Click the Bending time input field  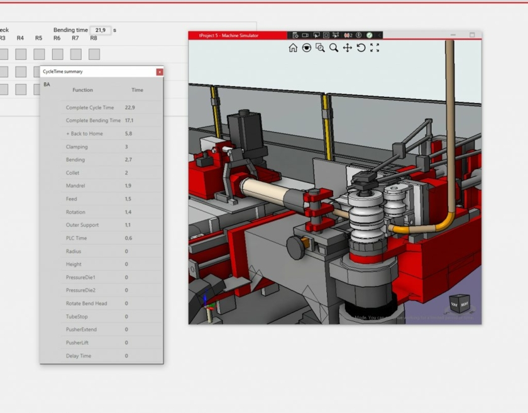pyautogui.click(x=100, y=30)
